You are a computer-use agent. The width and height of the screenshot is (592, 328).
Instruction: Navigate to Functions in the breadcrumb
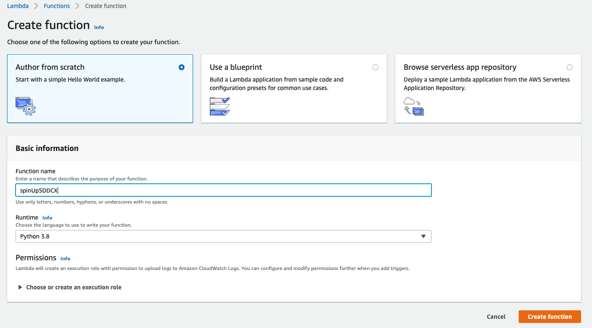tap(57, 6)
